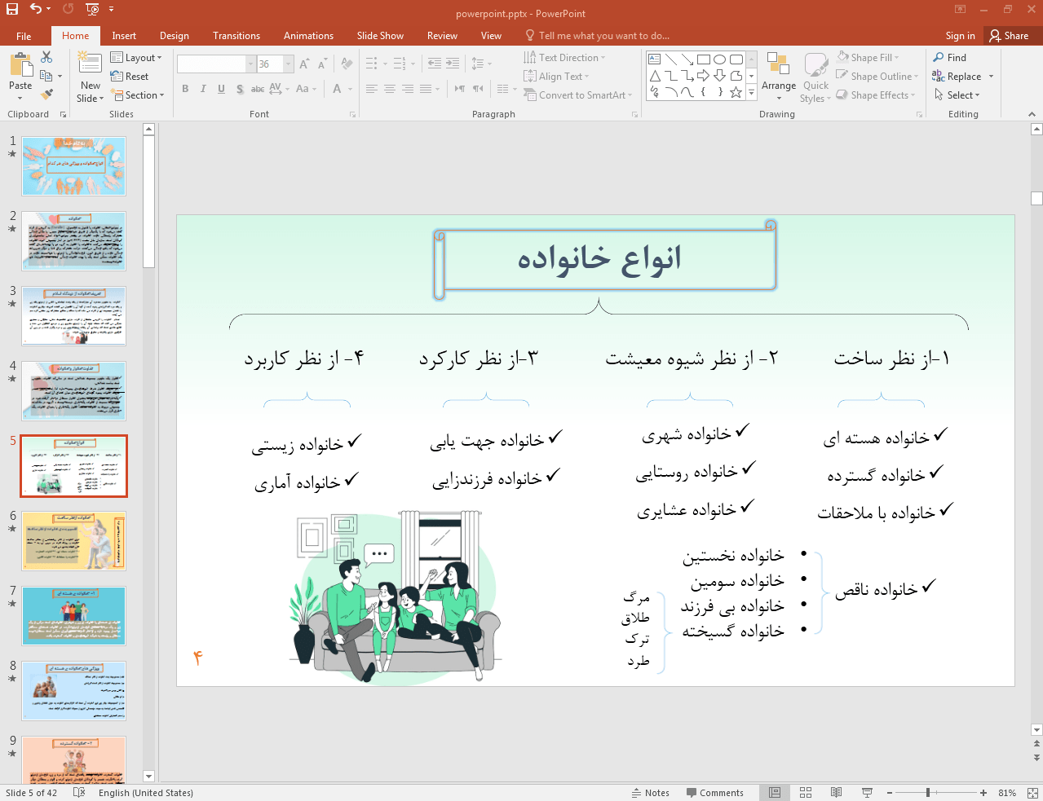Toggle the Notes pane in status bar
Viewport: 1043px width, 801px height.
click(x=651, y=792)
